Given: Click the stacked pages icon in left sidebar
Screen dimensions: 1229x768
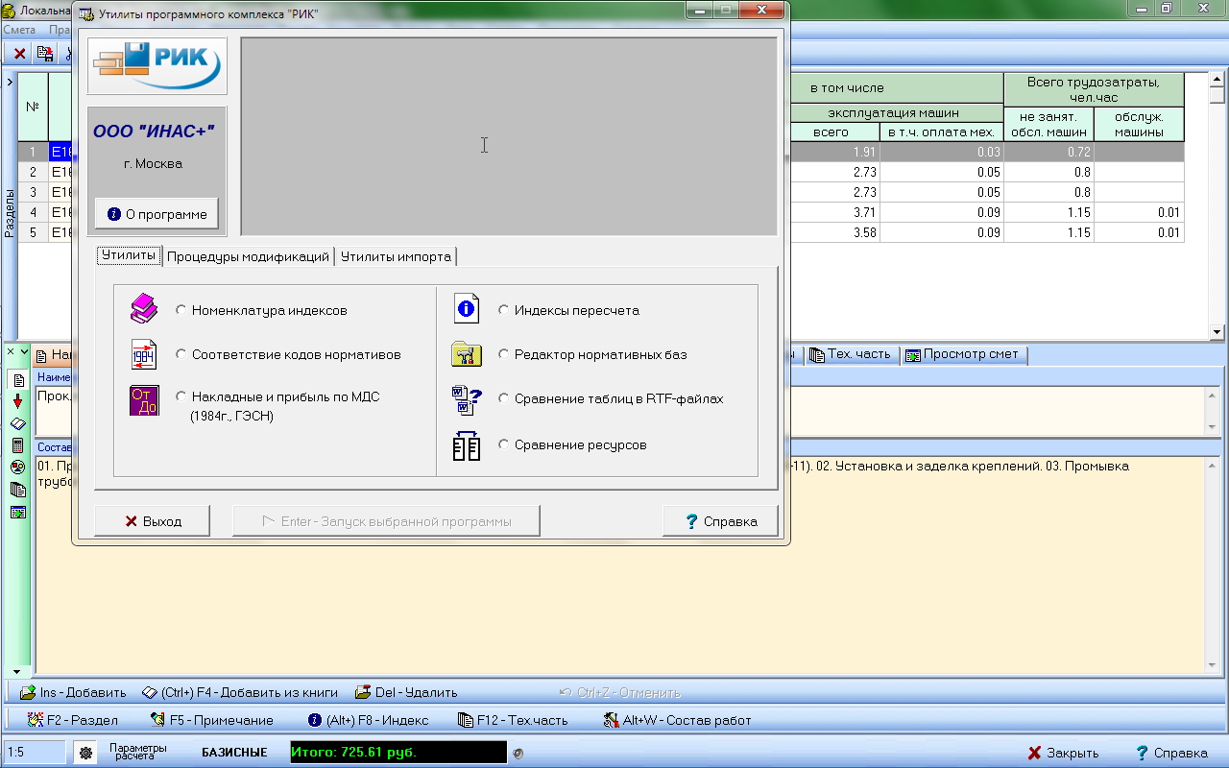Looking at the screenshot, I should pyautogui.click(x=17, y=490).
